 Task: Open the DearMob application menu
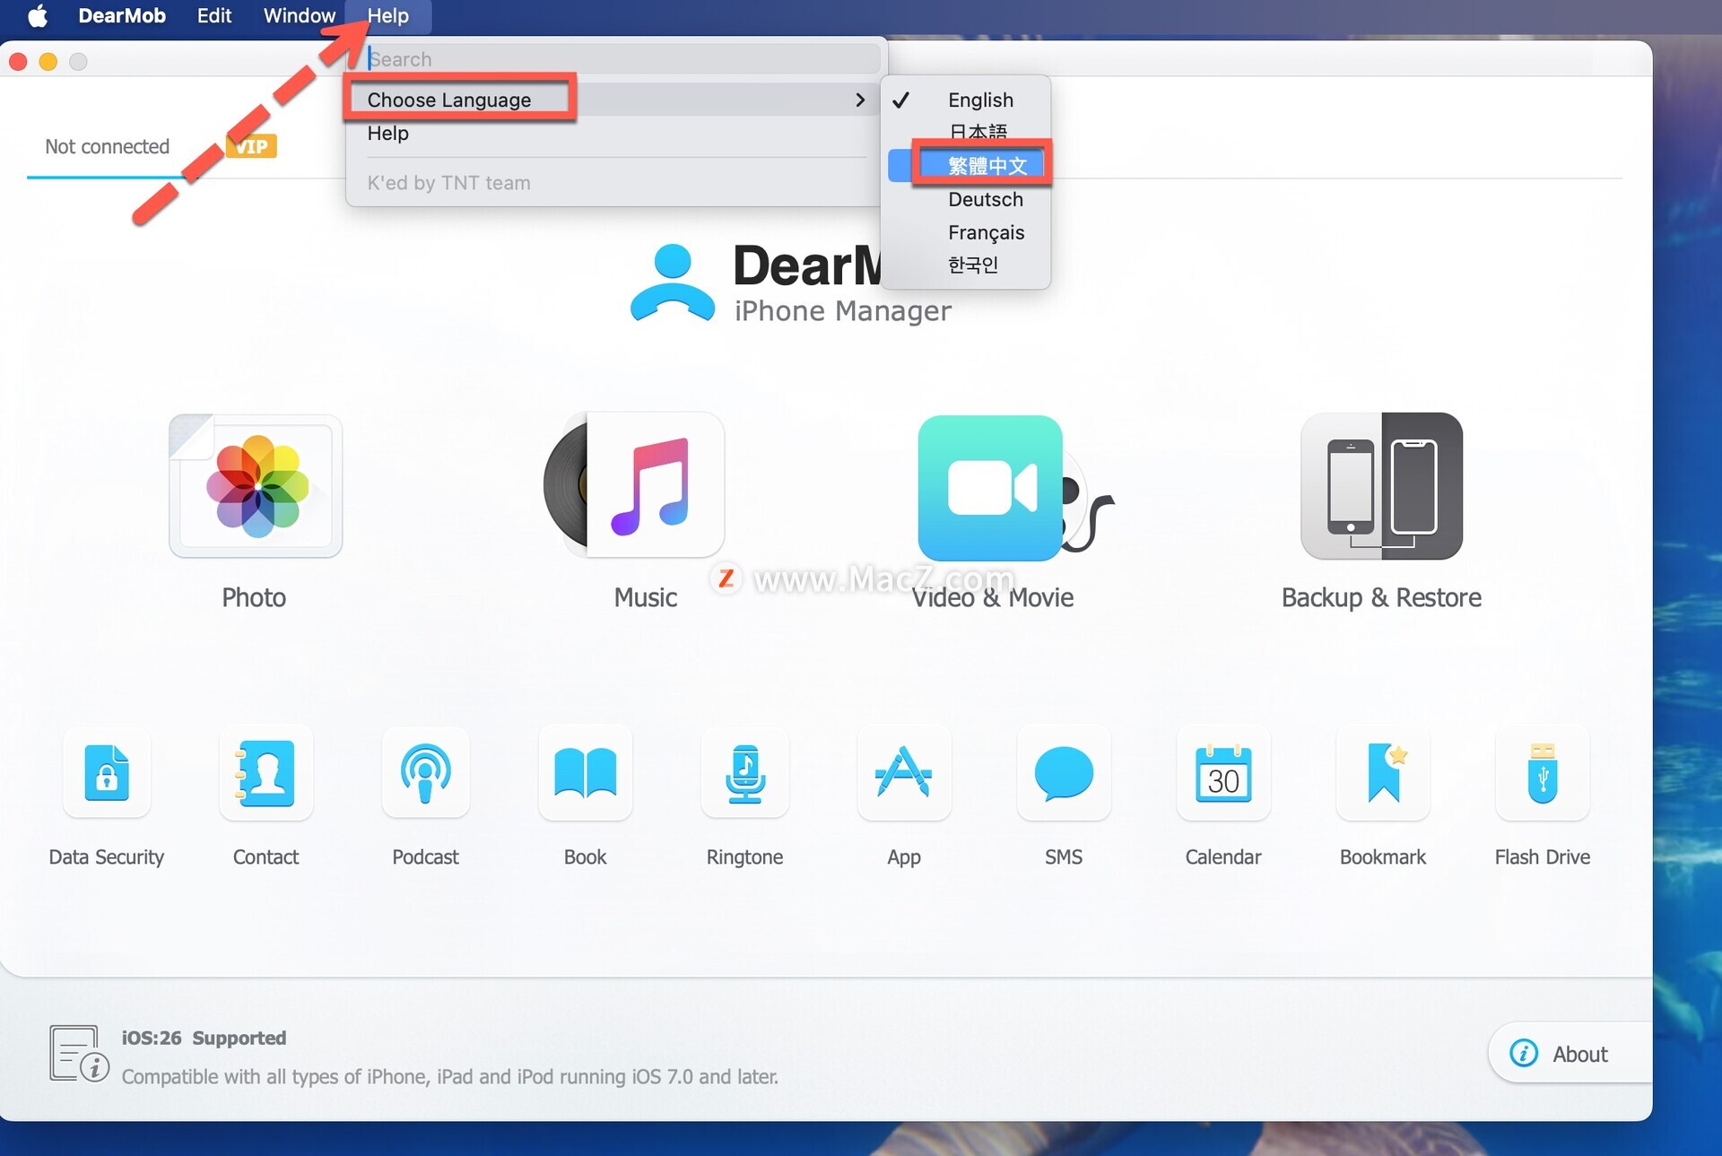point(122,15)
